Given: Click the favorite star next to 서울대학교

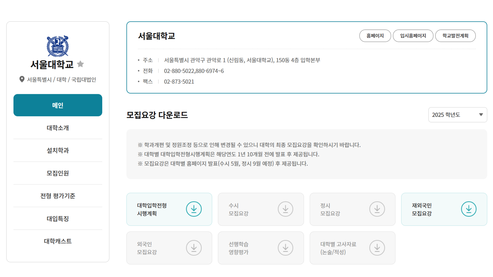Looking at the screenshot, I should (80, 64).
